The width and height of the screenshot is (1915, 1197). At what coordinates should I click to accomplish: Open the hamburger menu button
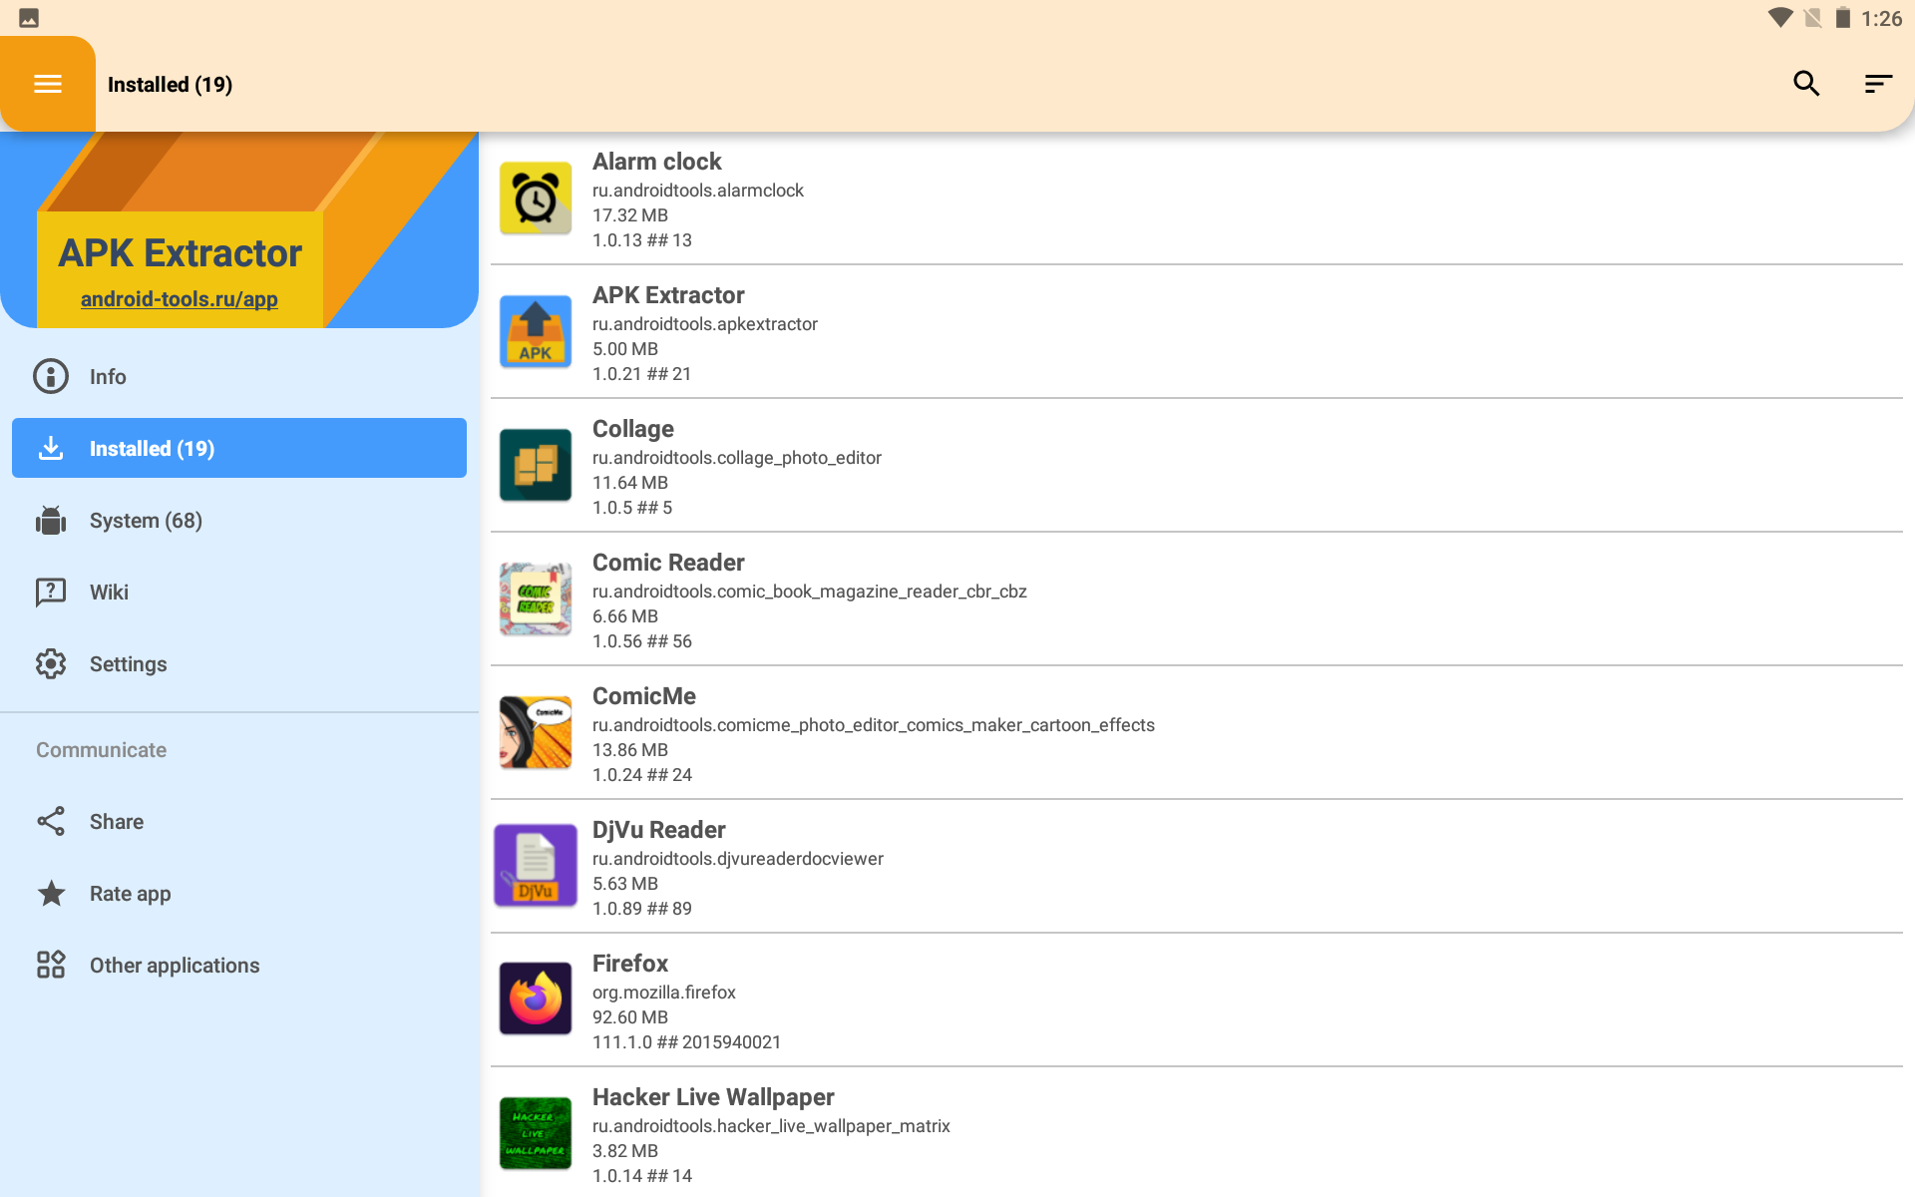48,84
